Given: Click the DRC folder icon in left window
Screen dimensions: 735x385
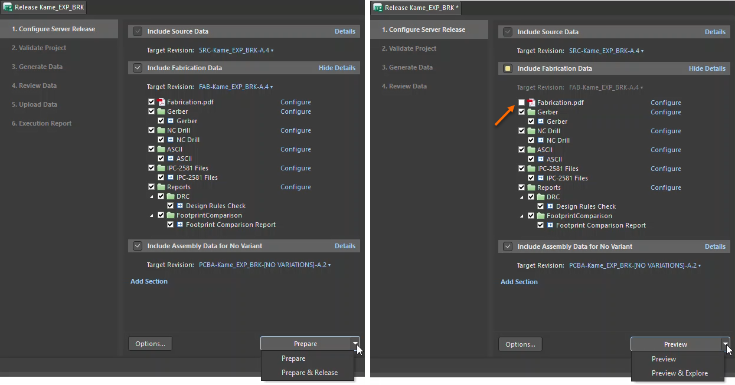Looking at the screenshot, I should [171, 196].
